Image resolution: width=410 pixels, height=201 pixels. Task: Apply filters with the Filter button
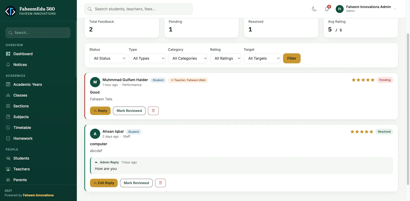click(292, 58)
